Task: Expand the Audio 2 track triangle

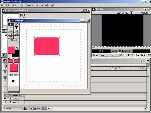Action: tap(11, 99)
